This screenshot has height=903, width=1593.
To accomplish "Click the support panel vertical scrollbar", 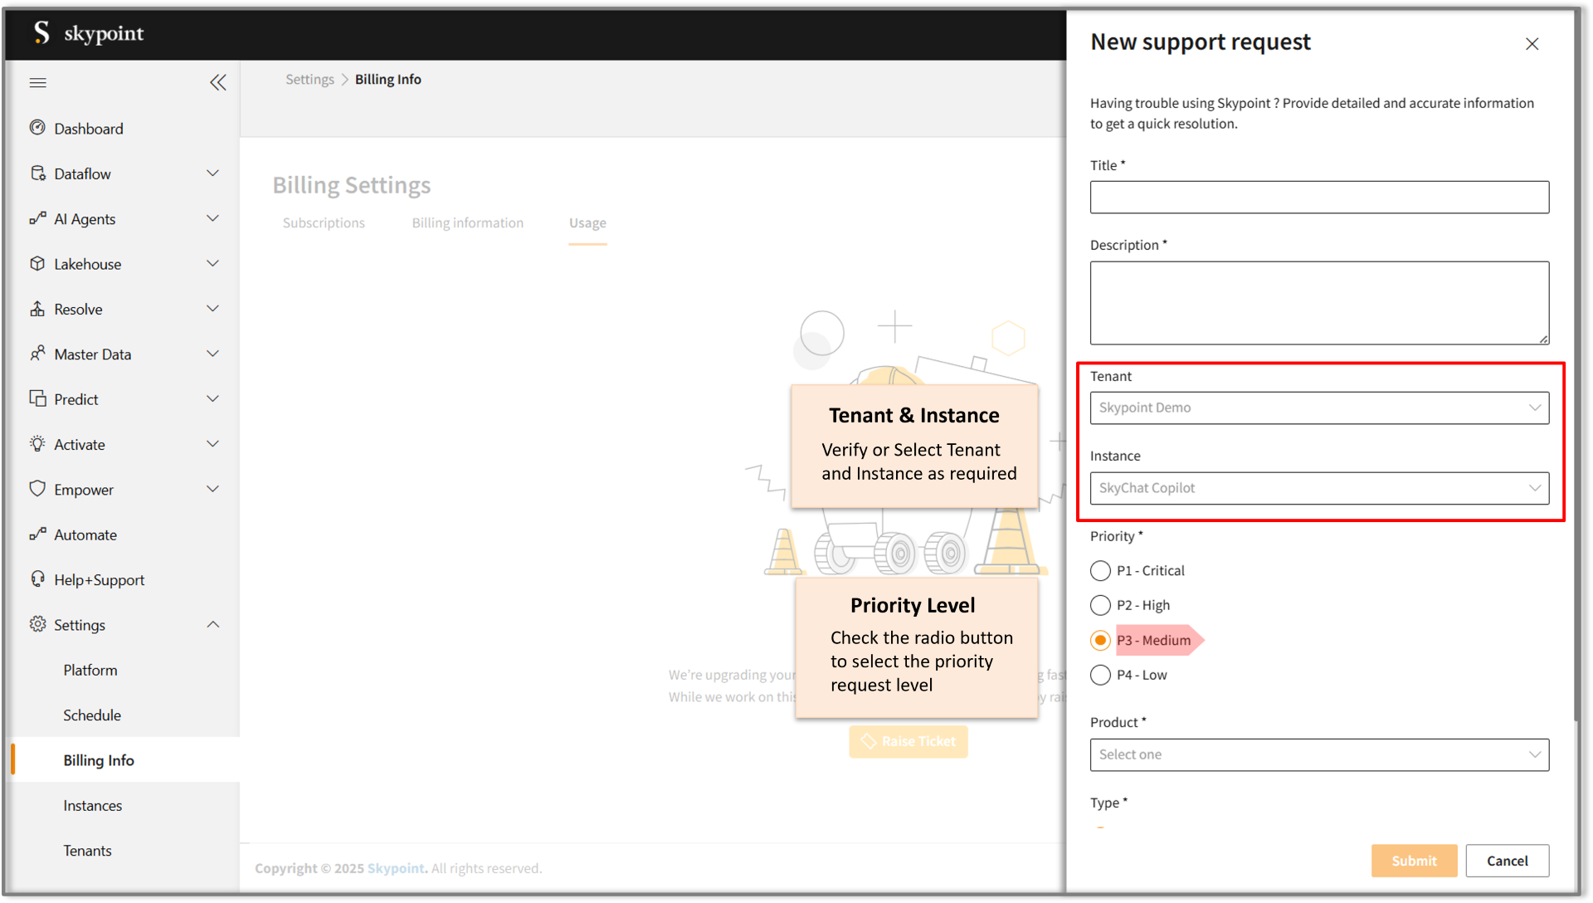I will click(1576, 365).
